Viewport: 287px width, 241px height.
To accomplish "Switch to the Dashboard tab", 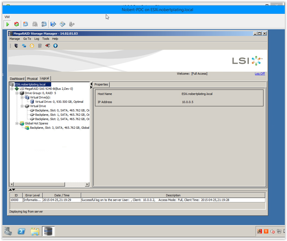I will [x=17, y=79].
